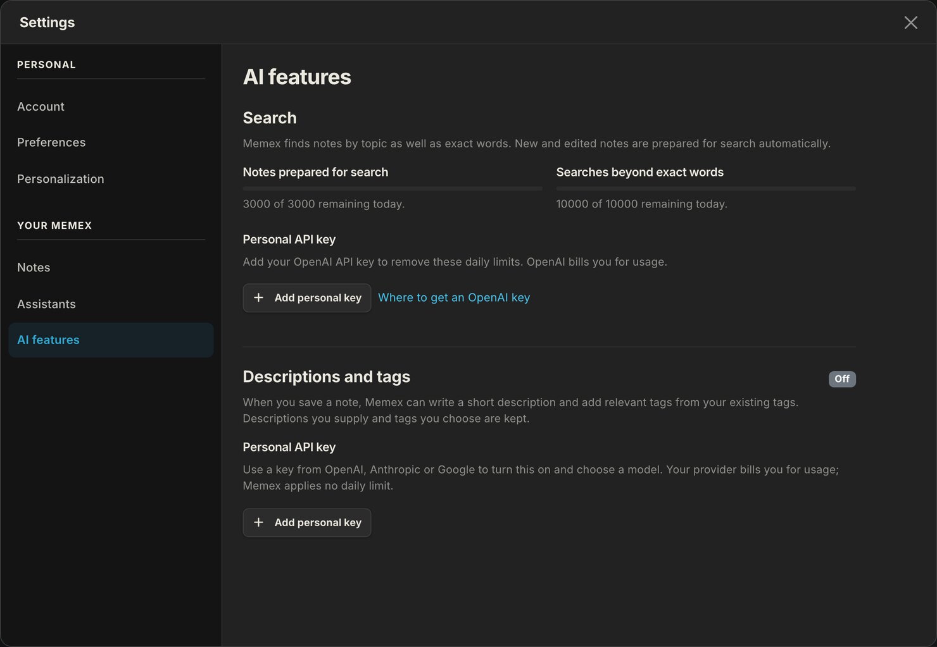Close the Settings dialog with the X icon
The height and width of the screenshot is (647, 937).
tap(910, 23)
